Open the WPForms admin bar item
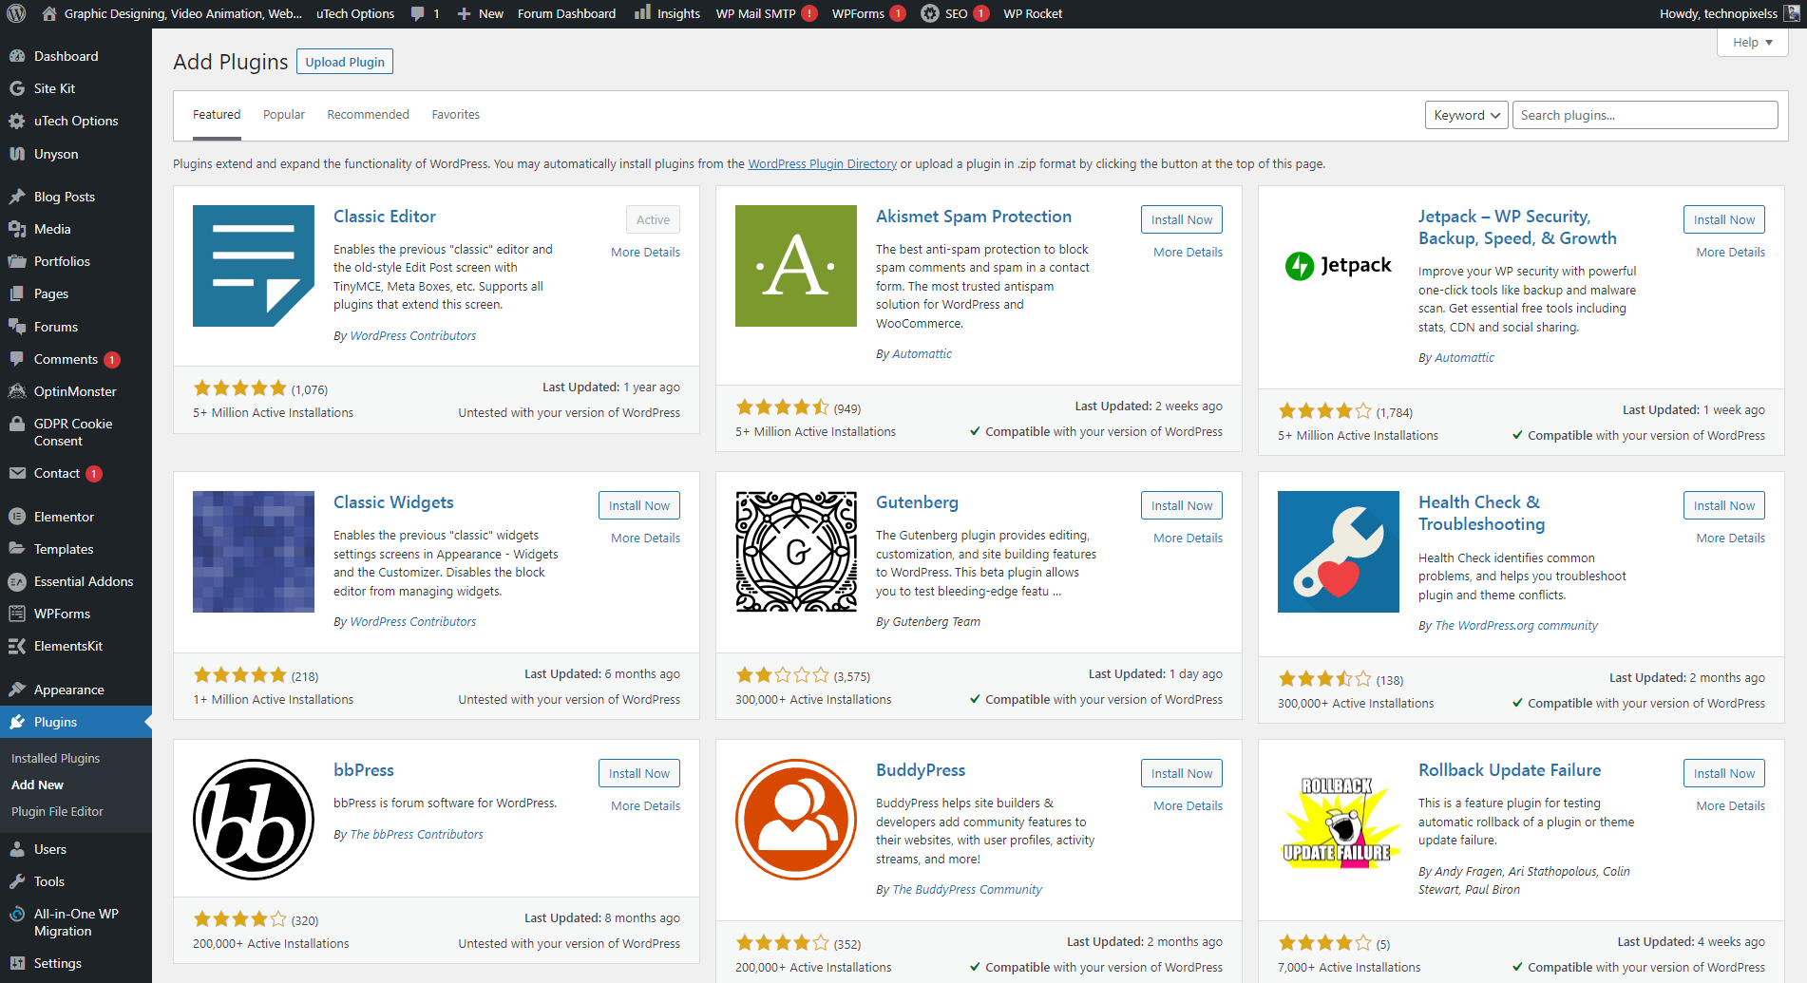This screenshot has width=1807, height=983. (x=868, y=14)
